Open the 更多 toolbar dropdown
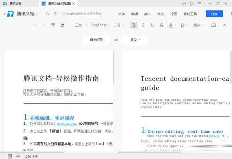 tap(198, 25)
